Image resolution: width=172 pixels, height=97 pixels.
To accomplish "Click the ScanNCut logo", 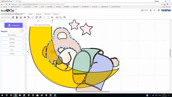I will tap(8, 11).
